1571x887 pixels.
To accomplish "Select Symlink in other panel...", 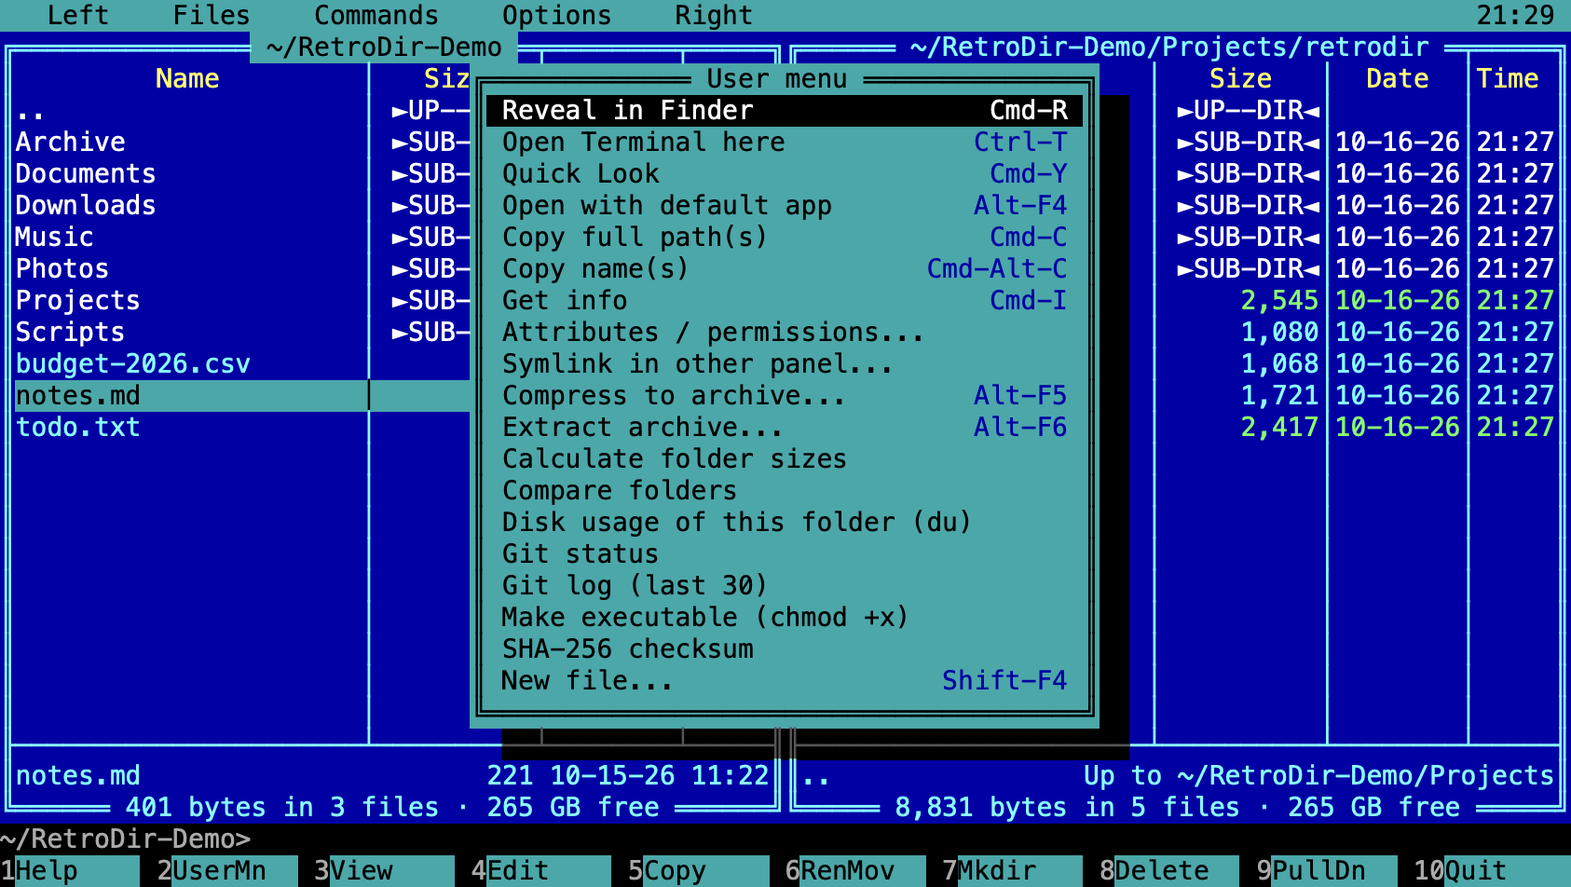I will pos(785,363).
